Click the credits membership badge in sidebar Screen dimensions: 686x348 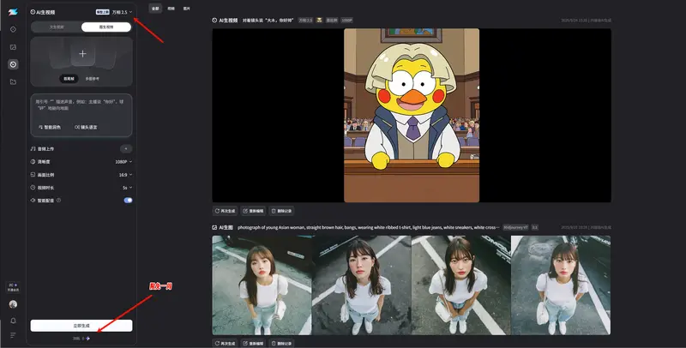coord(13,287)
